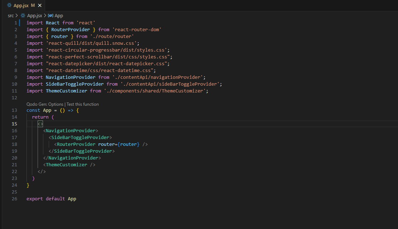This screenshot has height=229, width=398.
Task: Click the react-perfect-scrollbar styles import string
Action: pyautogui.click(x=108, y=57)
